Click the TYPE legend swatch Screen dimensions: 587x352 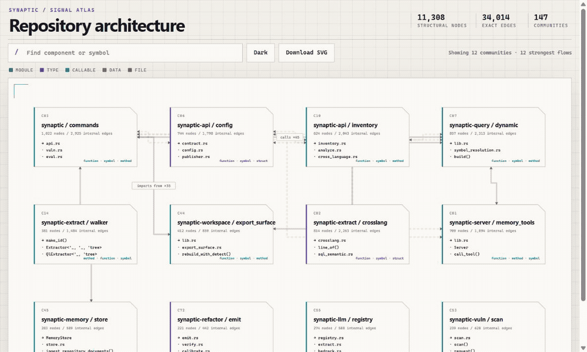click(42, 70)
